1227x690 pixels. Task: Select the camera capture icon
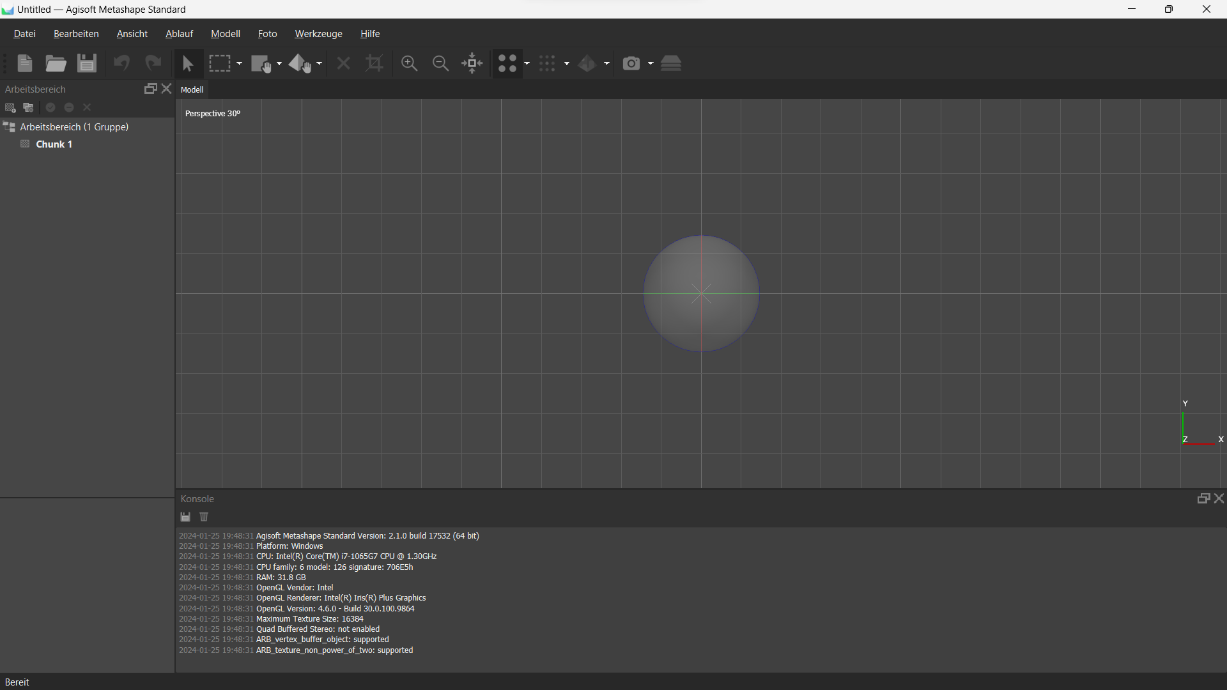[x=631, y=63]
